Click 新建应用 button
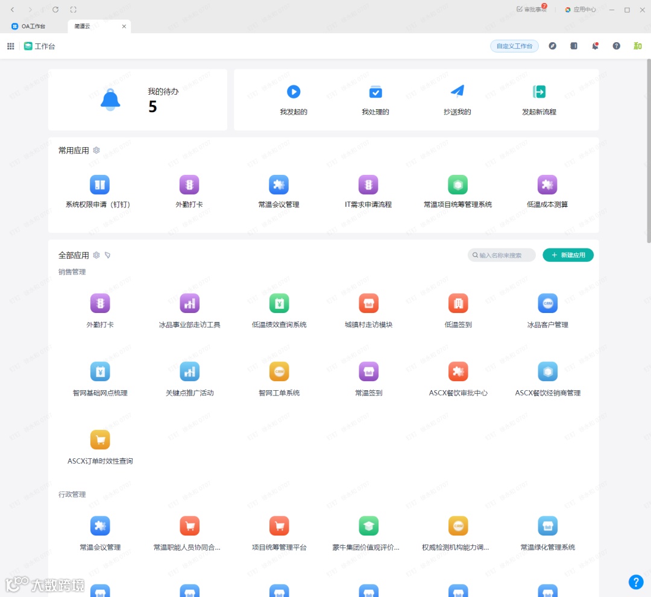Screen dimensions: 651x597 click(568, 255)
